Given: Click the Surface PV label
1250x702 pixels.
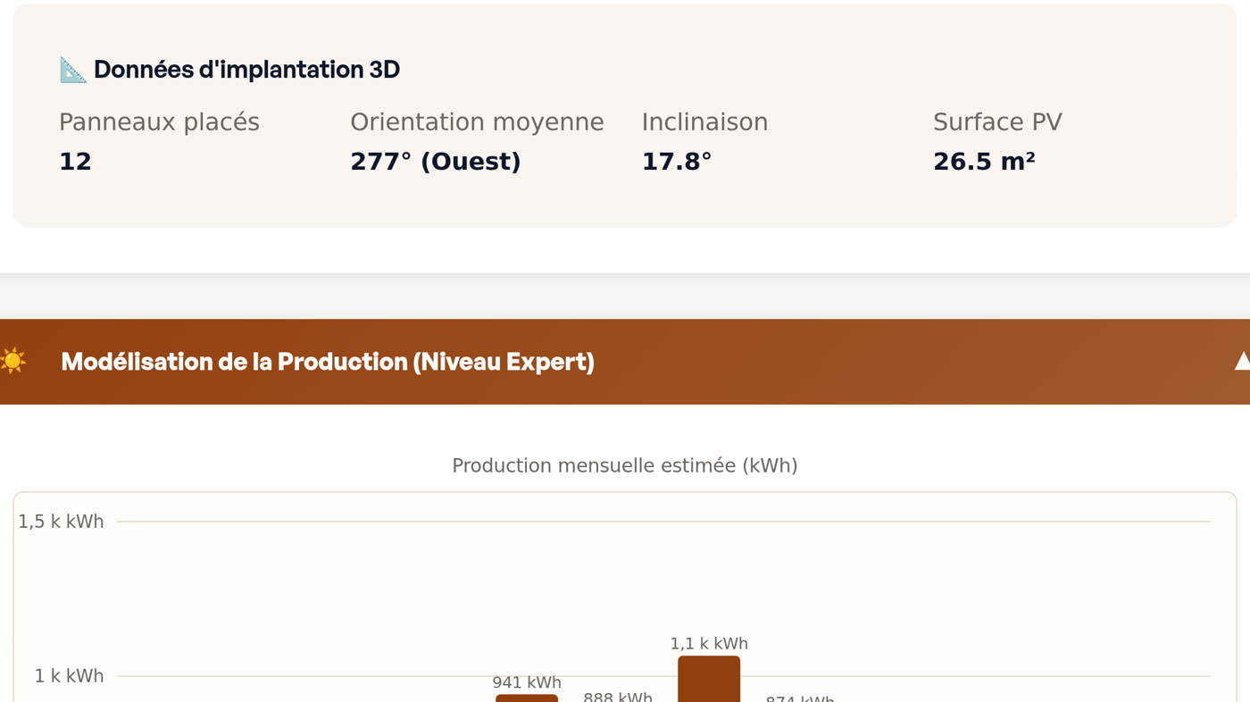Looking at the screenshot, I should click(997, 122).
